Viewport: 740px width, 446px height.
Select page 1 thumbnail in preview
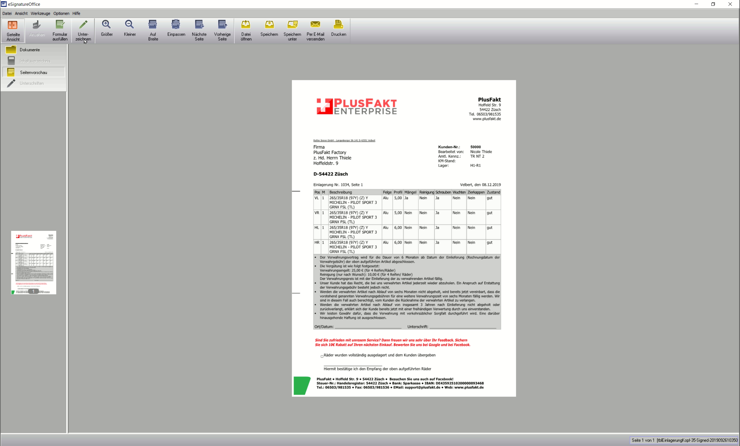click(33, 263)
